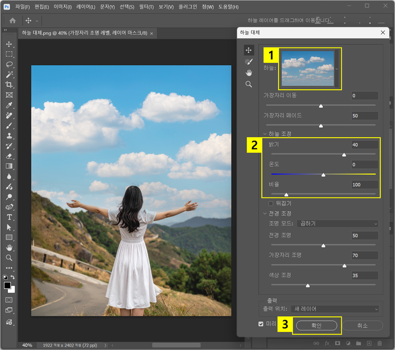Select the Crop tool in main toolbar
The image size is (395, 350).
[9, 85]
